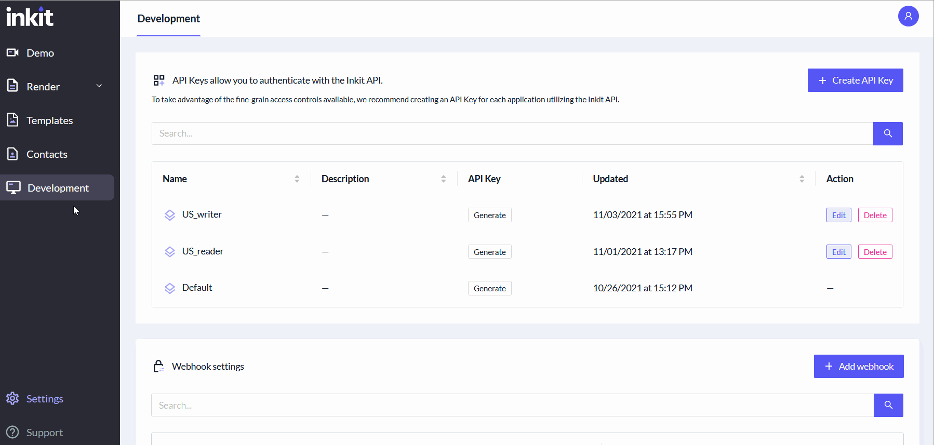Click the webhook search magnifier button
The width and height of the screenshot is (934, 445).
point(888,405)
